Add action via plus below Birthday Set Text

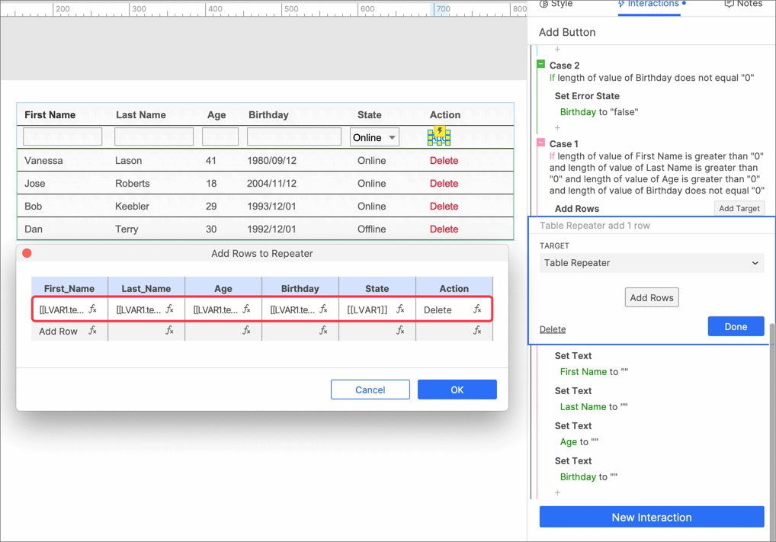[x=557, y=492]
